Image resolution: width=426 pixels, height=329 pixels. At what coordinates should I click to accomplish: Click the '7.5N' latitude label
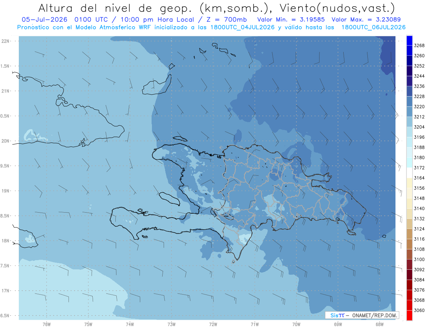5,266
